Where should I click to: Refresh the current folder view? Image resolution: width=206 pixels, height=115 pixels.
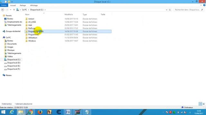[170, 10]
